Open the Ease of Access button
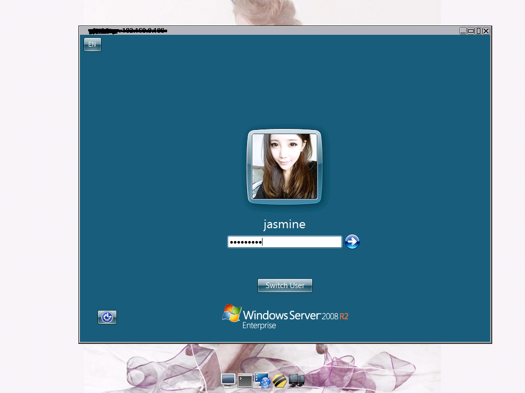The image size is (525, 393). [107, 317]
